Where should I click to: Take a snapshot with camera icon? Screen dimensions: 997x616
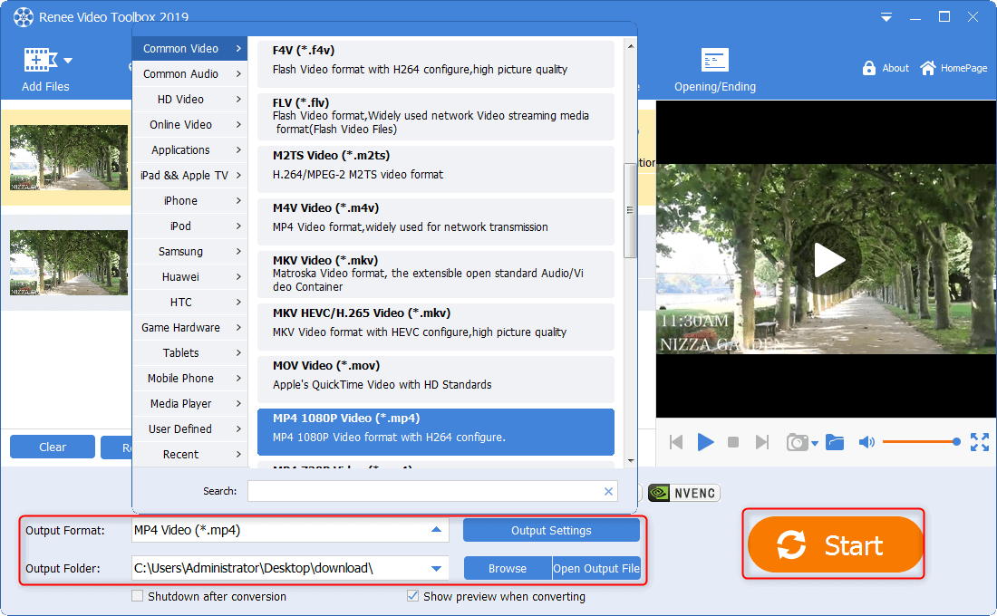[797, 442]
